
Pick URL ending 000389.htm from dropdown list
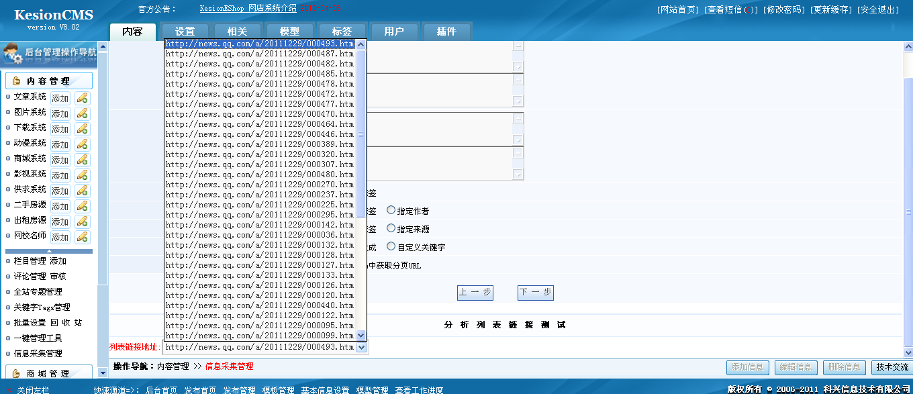[x=260, y=144]
